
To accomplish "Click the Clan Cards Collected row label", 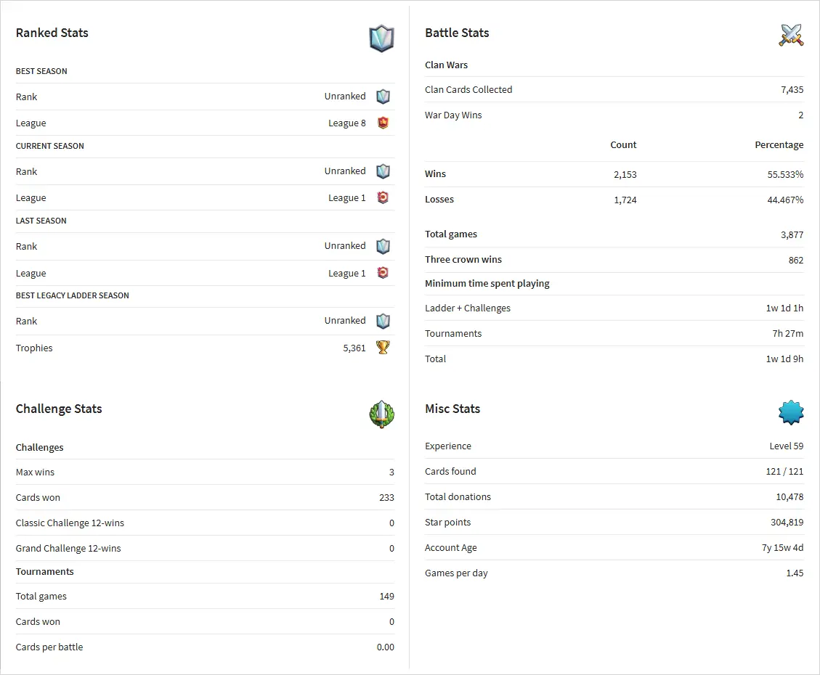I will click(x=468, y=90).
